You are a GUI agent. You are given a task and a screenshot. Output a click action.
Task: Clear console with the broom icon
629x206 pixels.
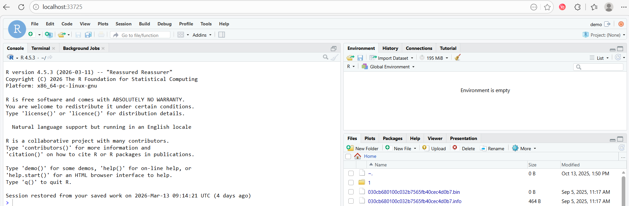(x=335, y=57)
